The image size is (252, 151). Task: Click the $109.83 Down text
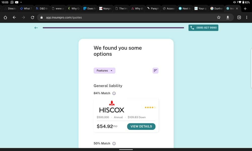click(x=137, y=117)
